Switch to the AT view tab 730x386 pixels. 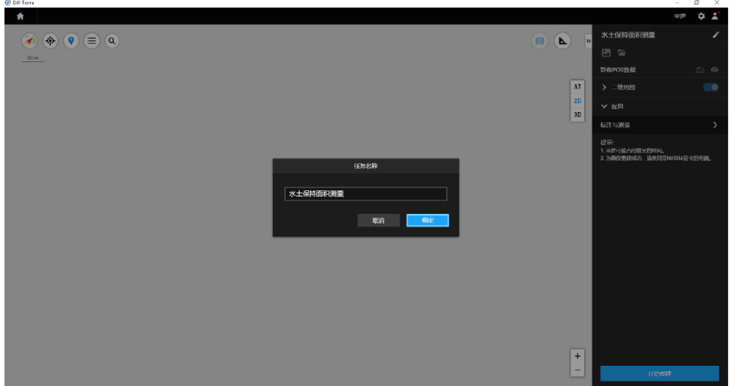[577, 87]
